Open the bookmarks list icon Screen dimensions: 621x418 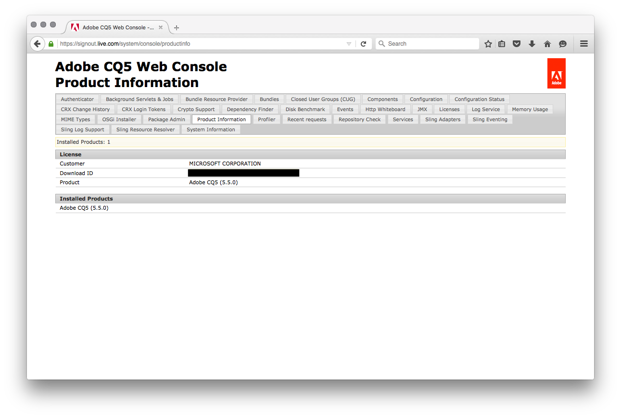502,44
